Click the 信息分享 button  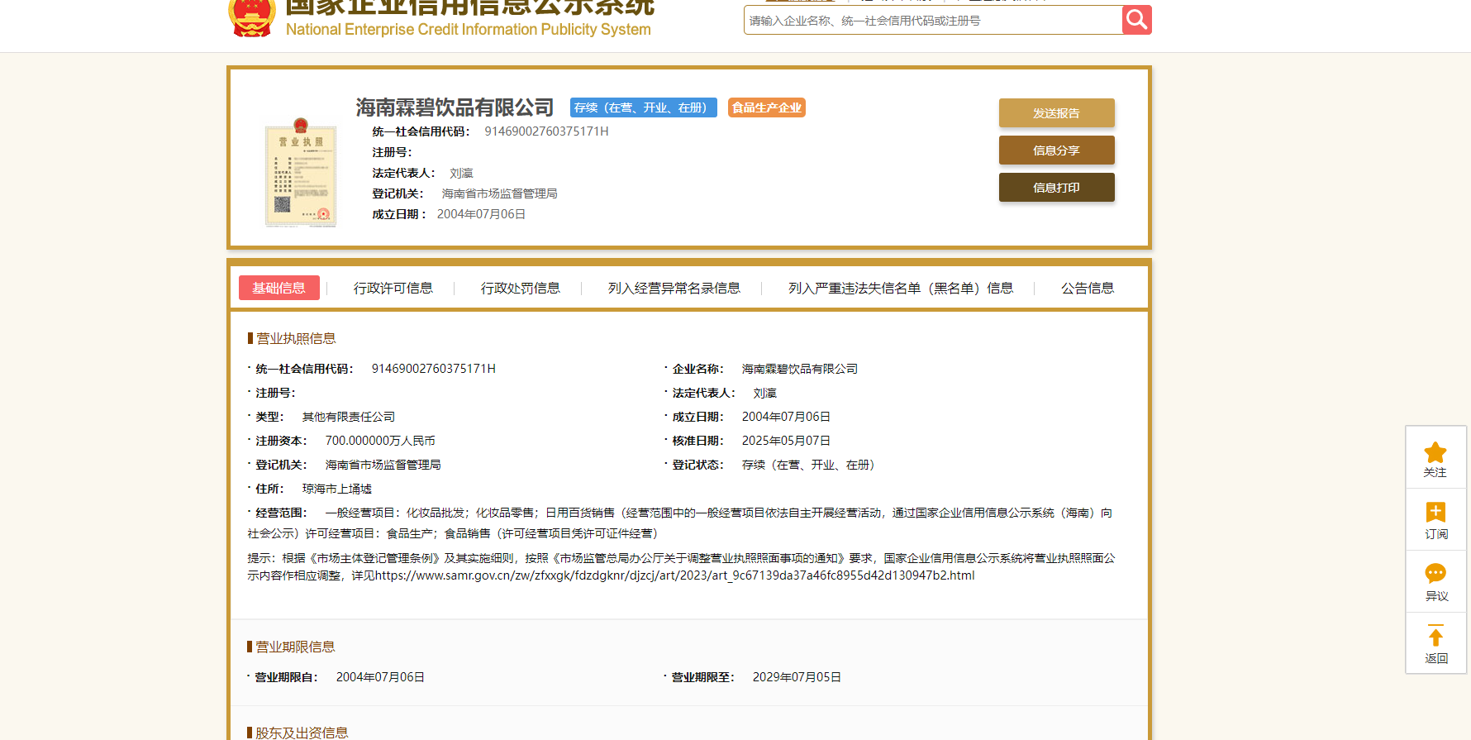pos(1056,150)
